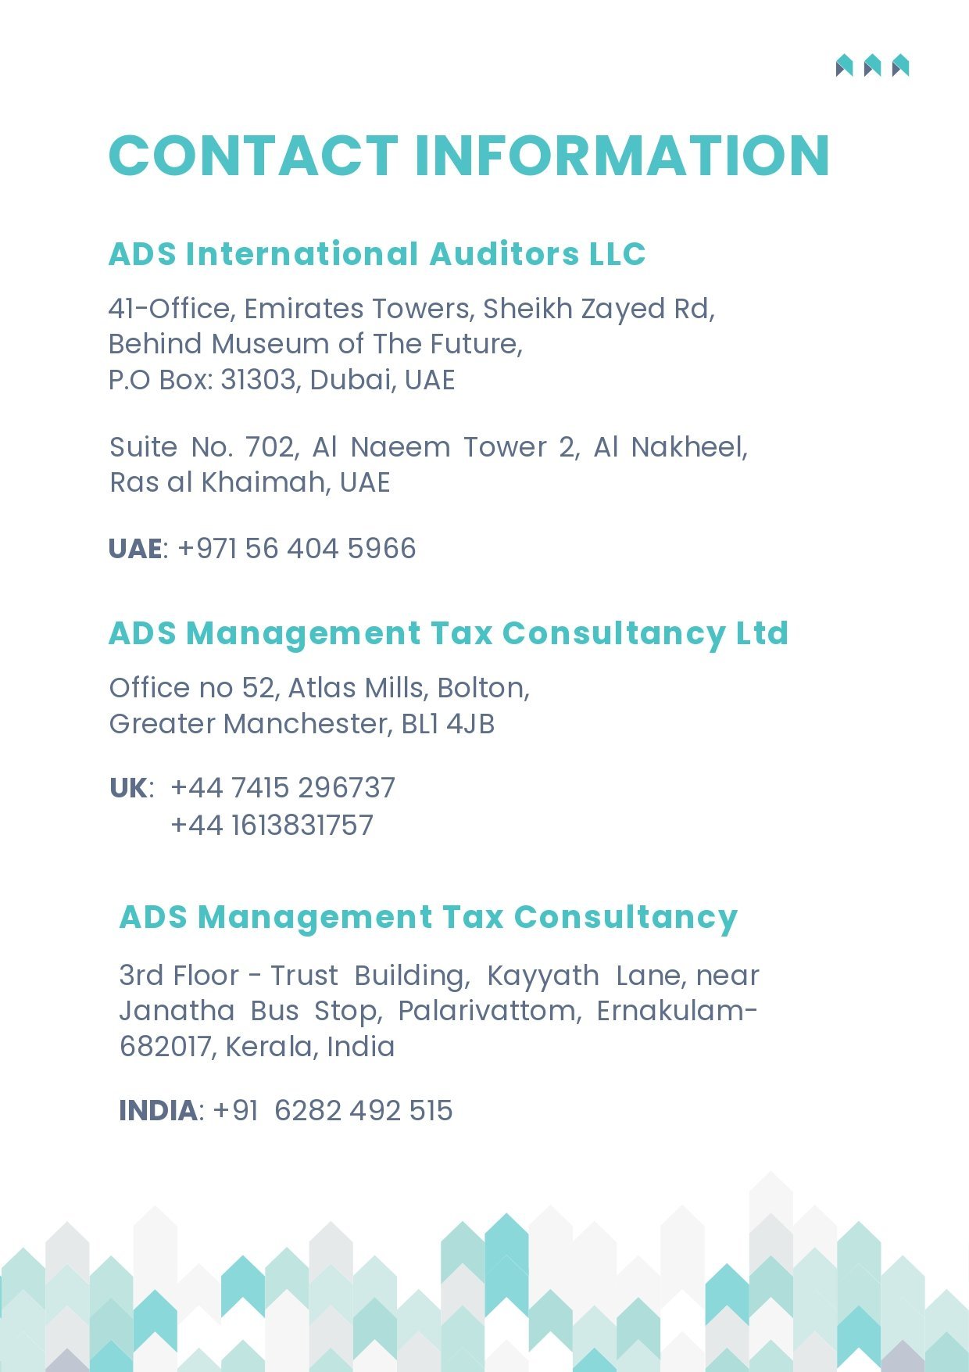
Task: Select ADS International Auditors LLC heading
Action: [x=377, y=254]
